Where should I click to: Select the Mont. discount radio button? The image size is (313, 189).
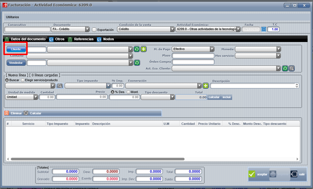(x=128, y=92)
